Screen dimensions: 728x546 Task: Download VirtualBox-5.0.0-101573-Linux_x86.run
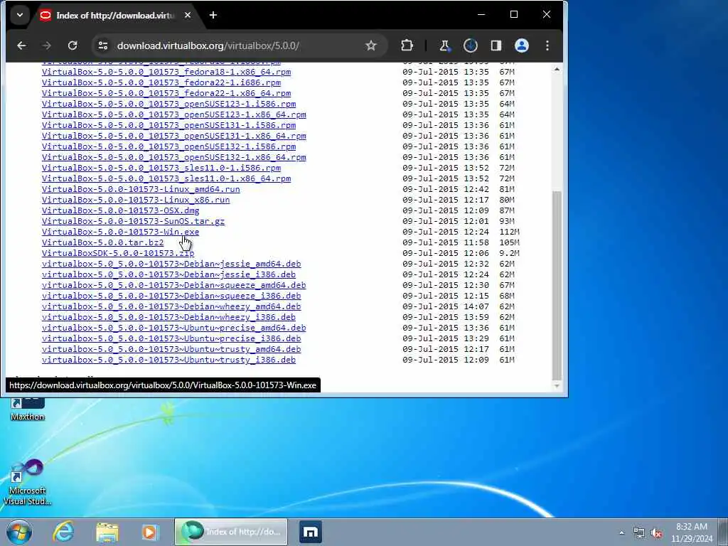136,200
